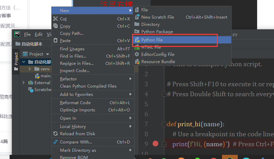The width and height of the screenshot is (274, 159).
Task: Choose Find Usages menu entry
Action: 93,49
